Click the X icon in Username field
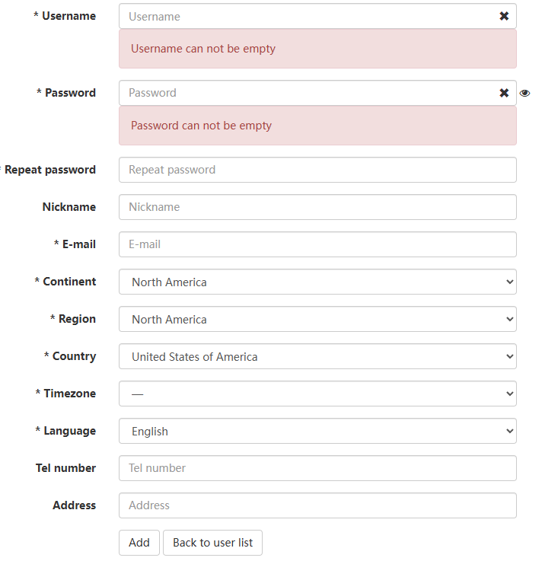The width and height of the screenshot is (542, 561). point(504,16)
